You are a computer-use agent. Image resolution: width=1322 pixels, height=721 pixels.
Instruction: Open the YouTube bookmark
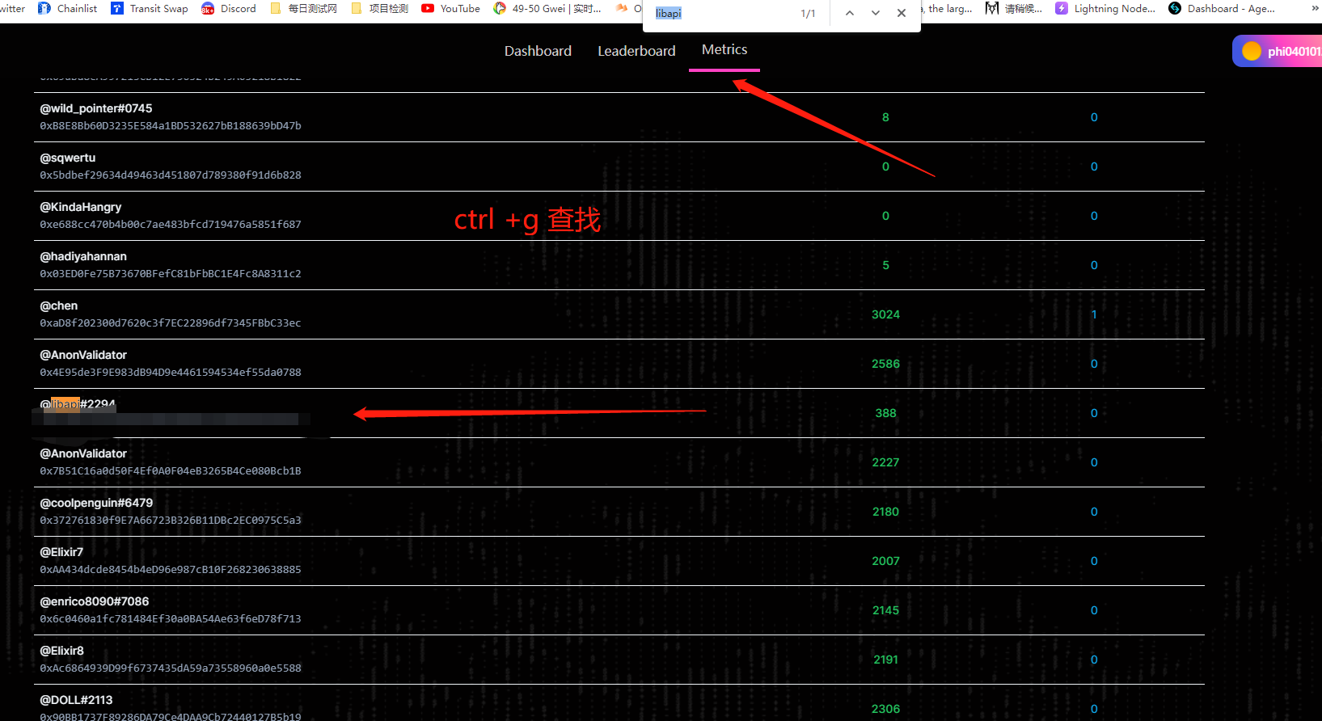[450, 9]
